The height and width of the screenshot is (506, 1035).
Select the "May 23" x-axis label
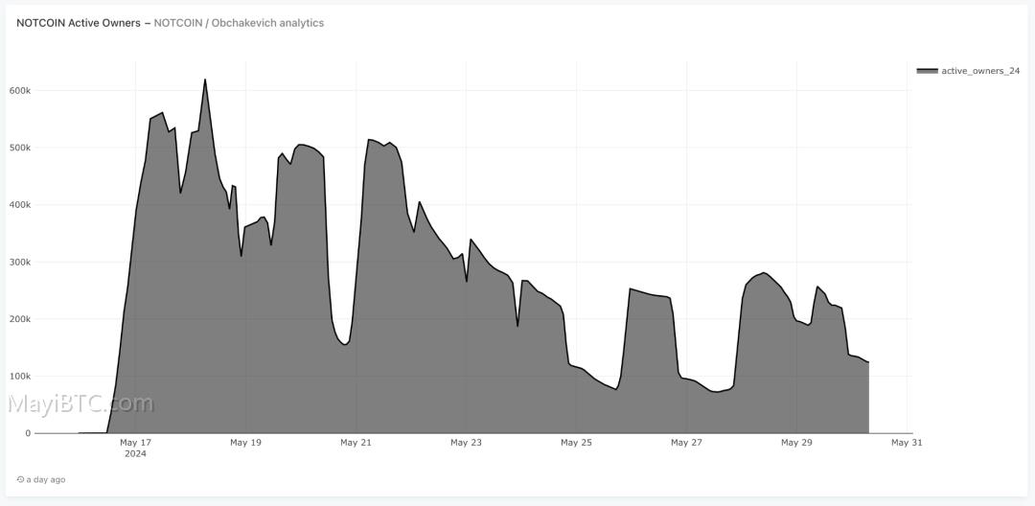(x=466, y=443)
